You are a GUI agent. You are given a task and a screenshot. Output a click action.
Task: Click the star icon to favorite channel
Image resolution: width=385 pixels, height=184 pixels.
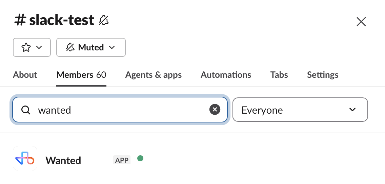(x=26, y=47)
